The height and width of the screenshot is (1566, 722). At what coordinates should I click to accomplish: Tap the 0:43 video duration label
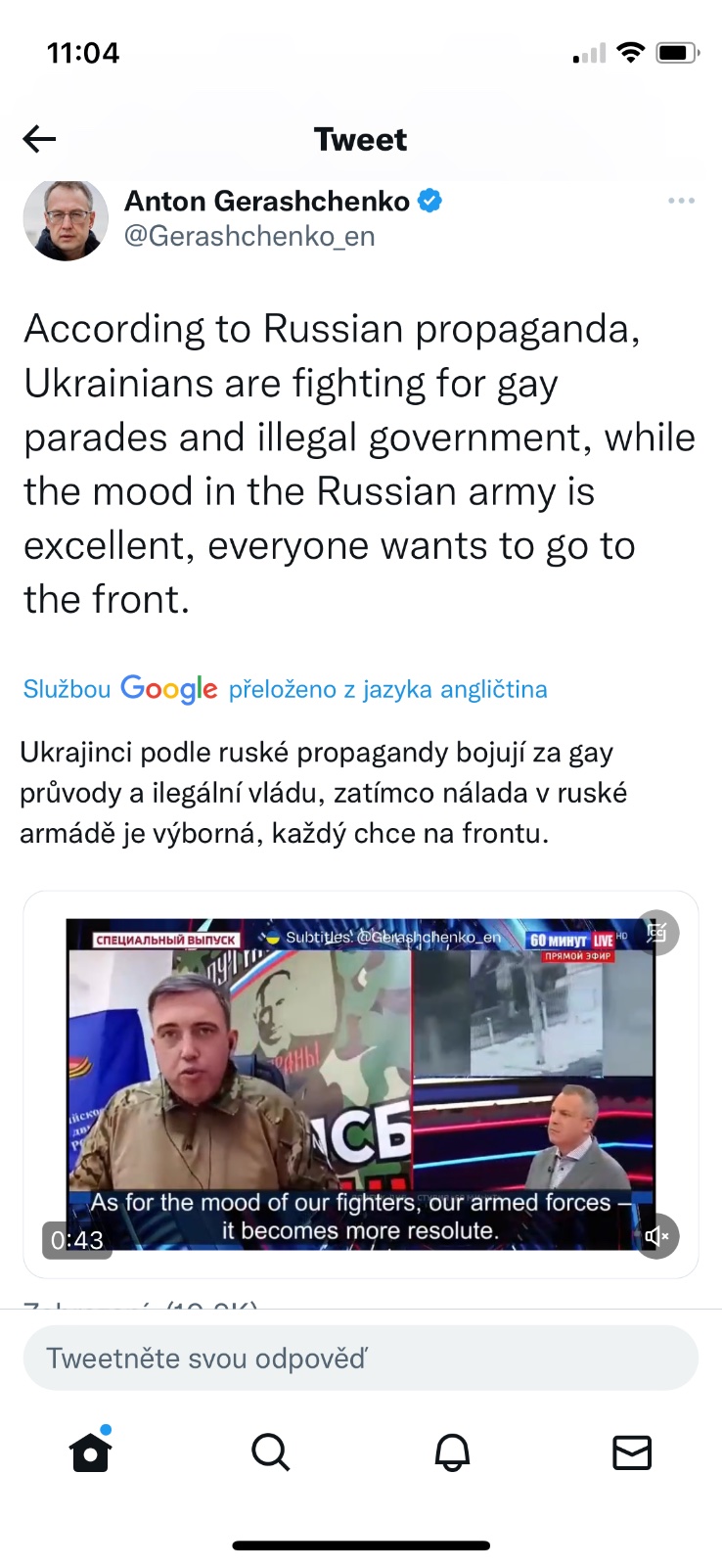coord(77,1240)
